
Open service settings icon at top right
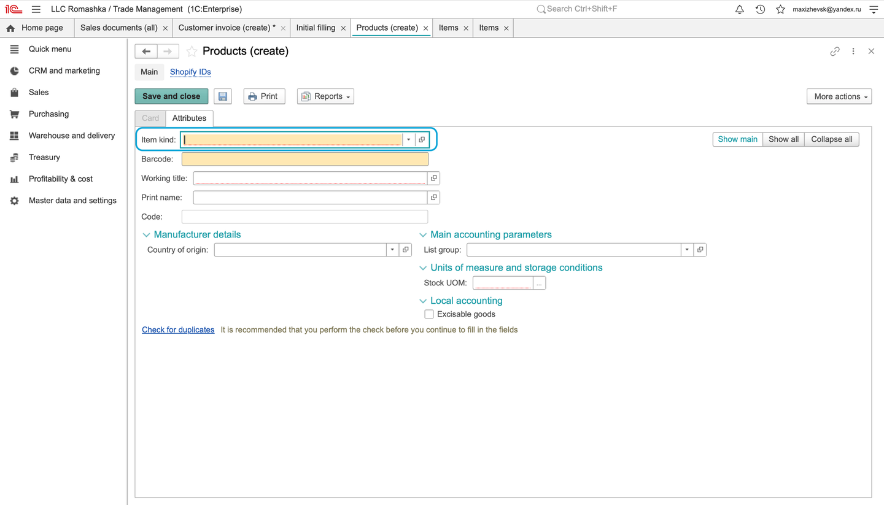(x=874, y=9)
